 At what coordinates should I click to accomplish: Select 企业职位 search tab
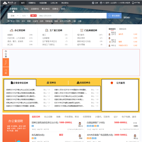pos(13,9)
